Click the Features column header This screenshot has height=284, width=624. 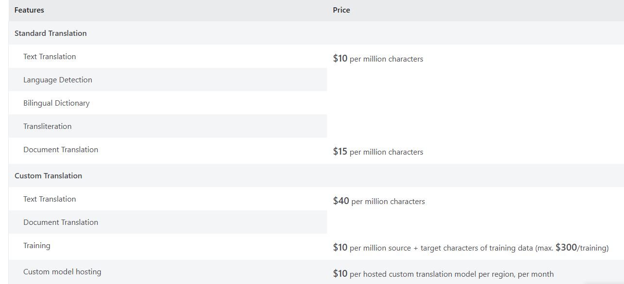coord(29,10)
